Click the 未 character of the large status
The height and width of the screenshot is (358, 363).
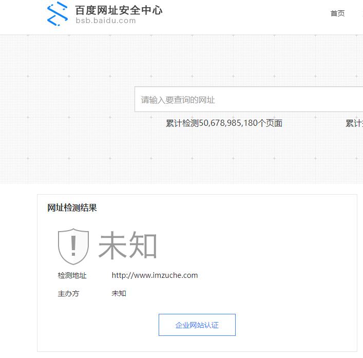(x=113, y=246)
